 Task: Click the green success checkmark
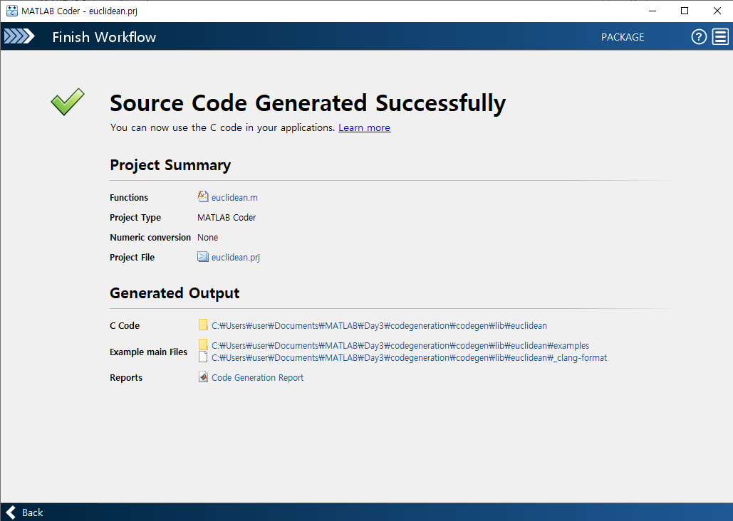[68, 101]
